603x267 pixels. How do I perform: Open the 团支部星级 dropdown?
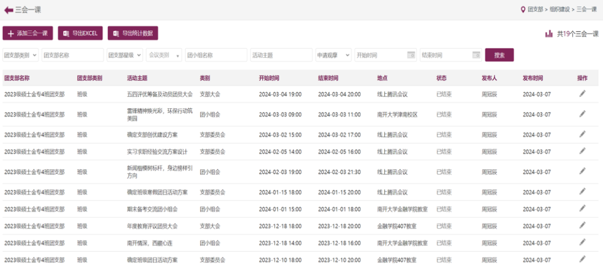click(124, 55)
